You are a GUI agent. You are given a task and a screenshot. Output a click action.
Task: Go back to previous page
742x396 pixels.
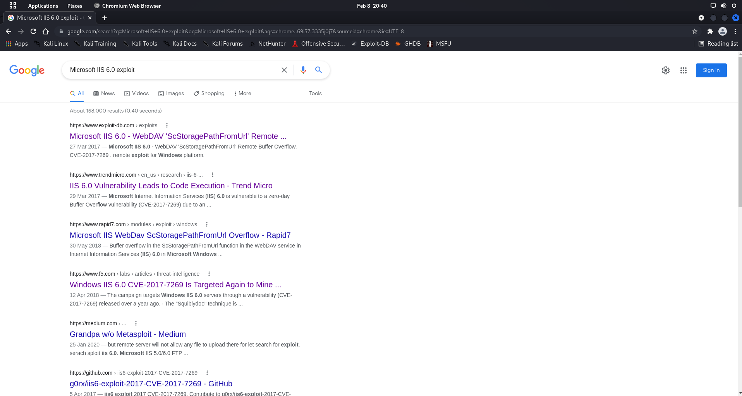point(9,31)
